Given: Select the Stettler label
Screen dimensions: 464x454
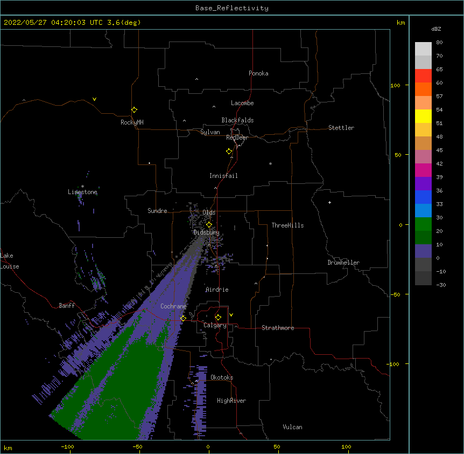Looking at the screenshot, I should tap(341, 128).
